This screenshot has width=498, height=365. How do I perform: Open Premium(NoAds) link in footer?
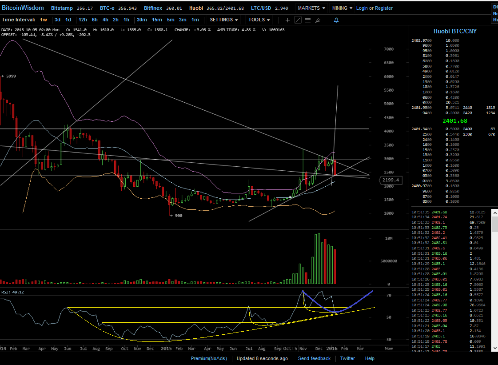click(x=209, y=358)
